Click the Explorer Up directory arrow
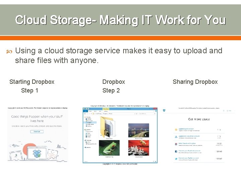The height and width of the screenshot is (181, 241). pyautogui.click(x=91, y=114)
